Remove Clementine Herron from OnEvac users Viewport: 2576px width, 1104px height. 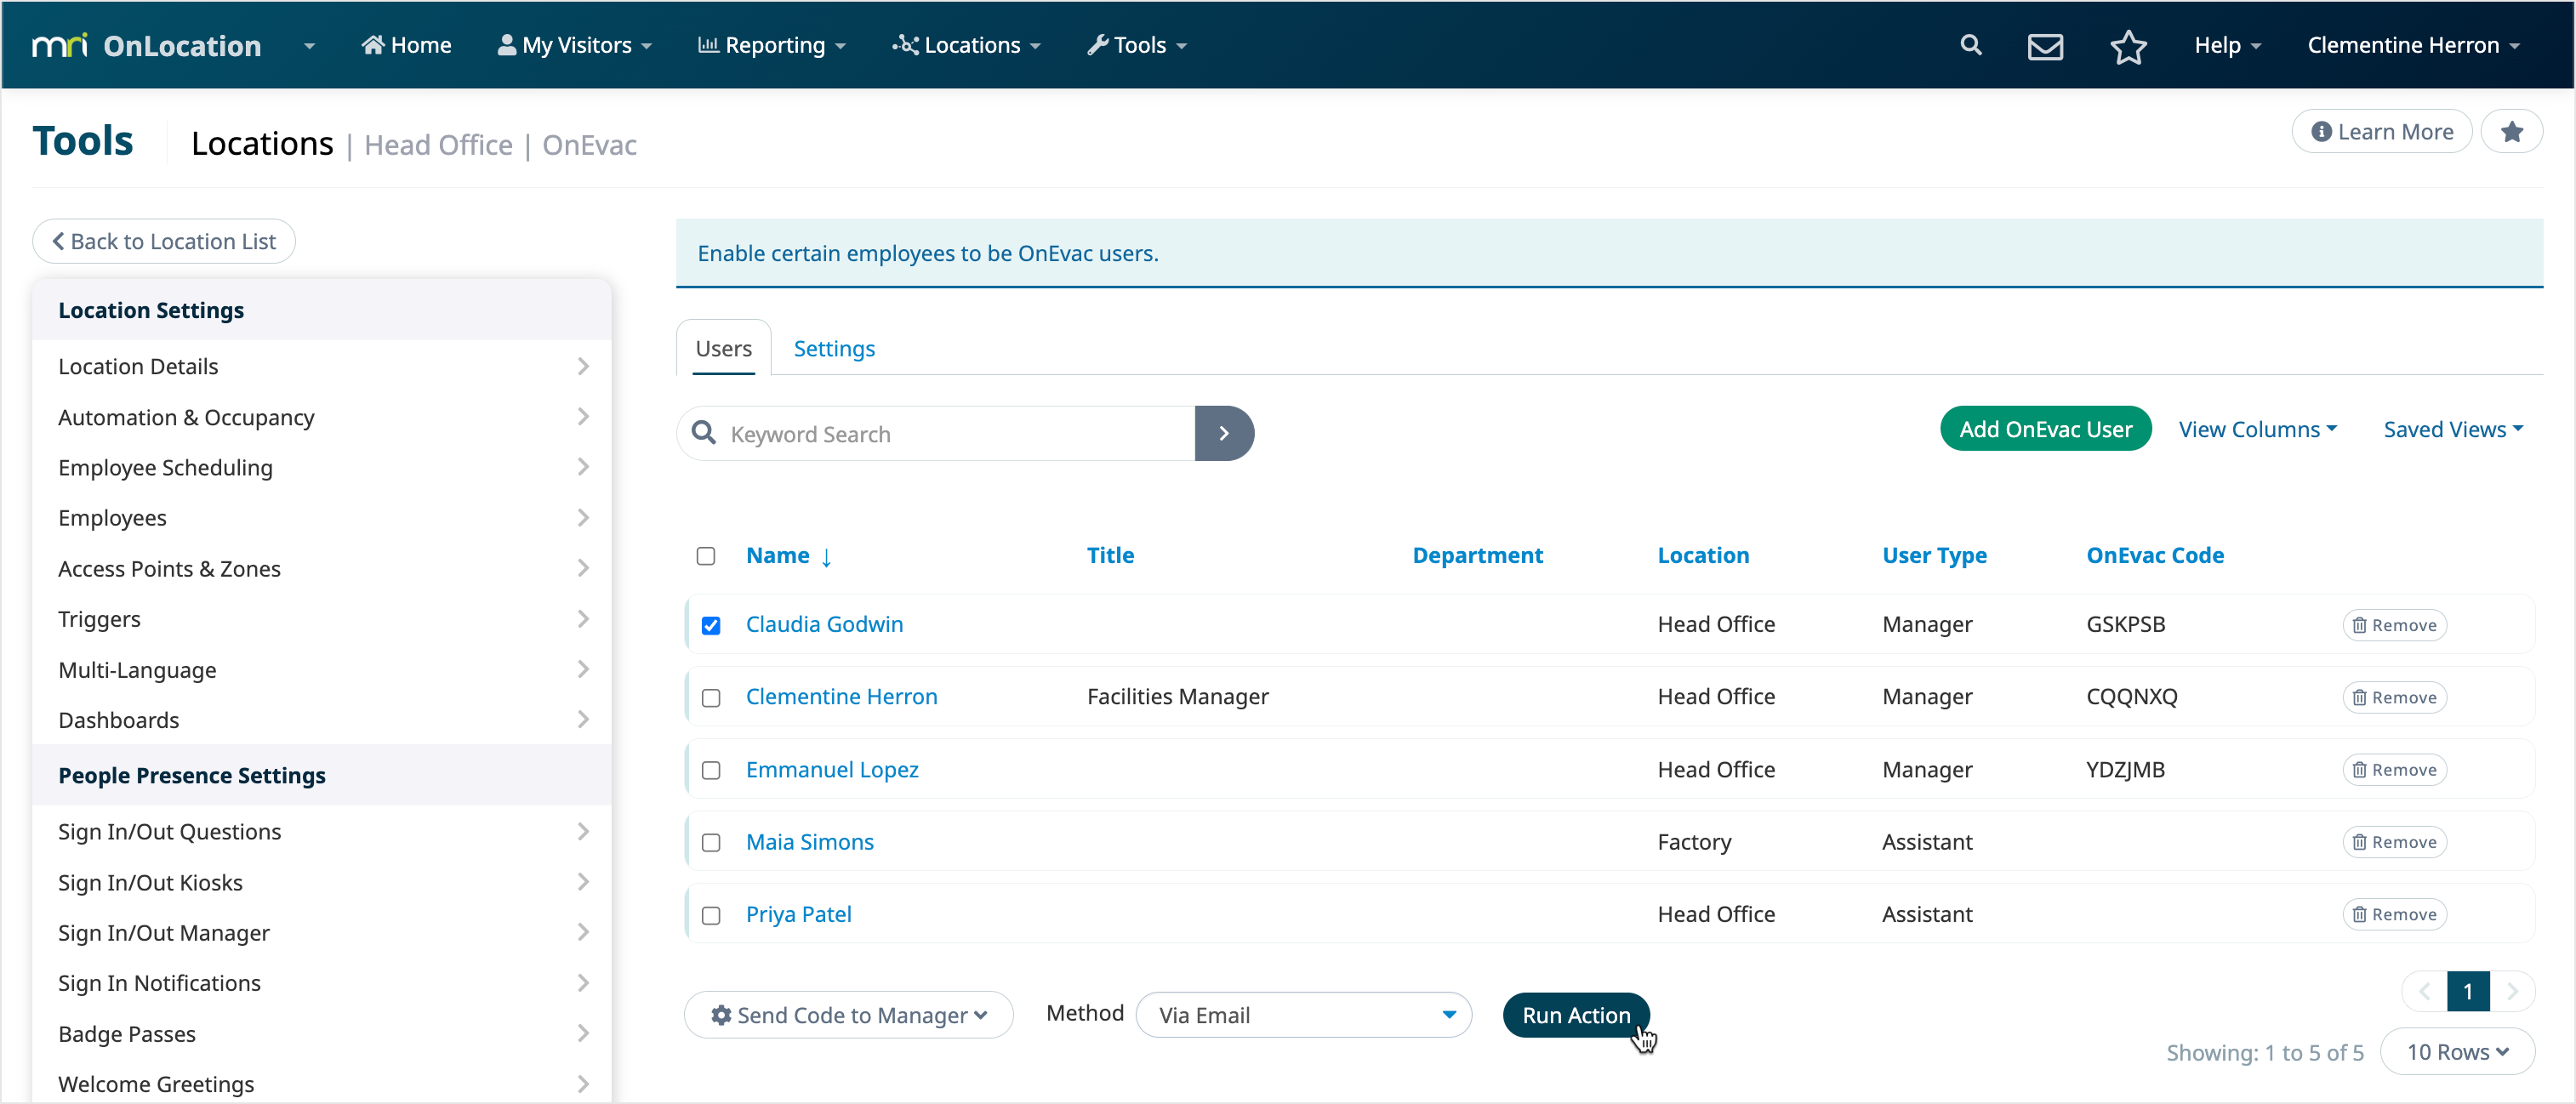pyautogui.click(x=2394, y=697)
